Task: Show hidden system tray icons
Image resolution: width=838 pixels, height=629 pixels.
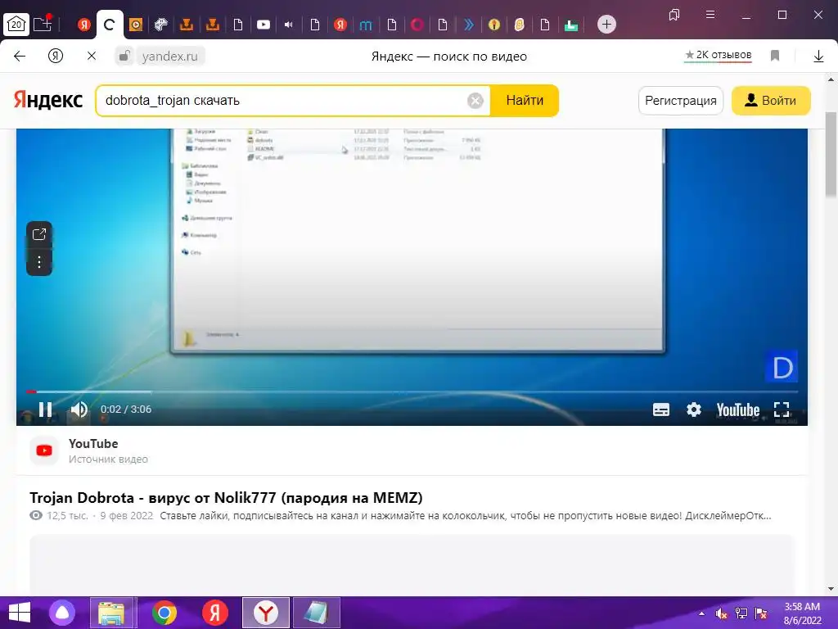Action: pyautogui.click(x=701, y=613)
